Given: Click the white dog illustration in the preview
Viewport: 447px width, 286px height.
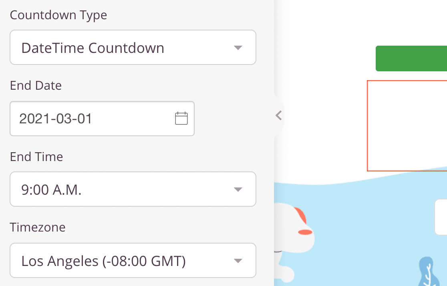Looking at the screenshot, I should pyautogui.click(x=294, y=242).
